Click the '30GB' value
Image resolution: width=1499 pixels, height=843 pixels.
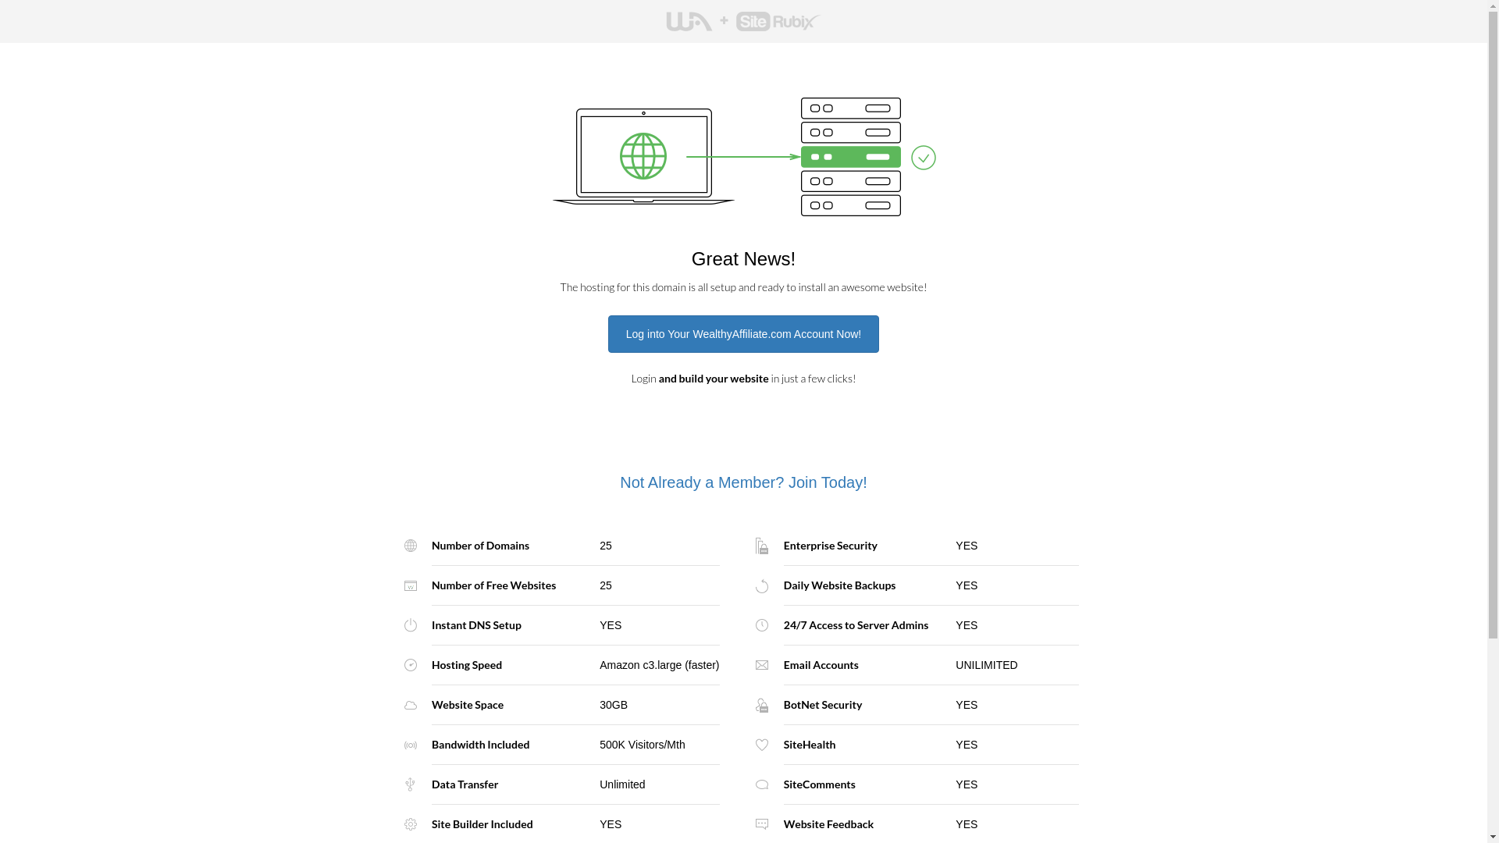(x=614, y=705)
